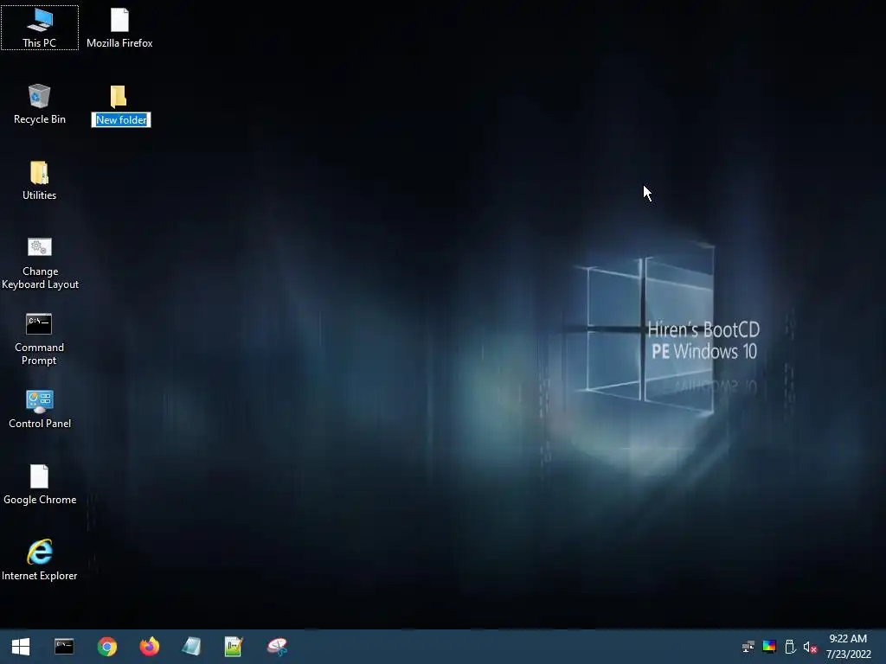Open the Windows Start menu
Image resolution: width=886 pixels, height=664 pixels.
pos(21,647)
